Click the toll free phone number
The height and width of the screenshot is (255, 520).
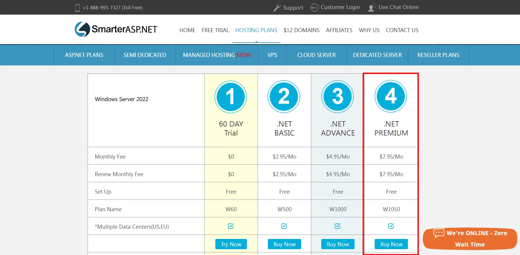pyautogui.click(x=113, y=8)
